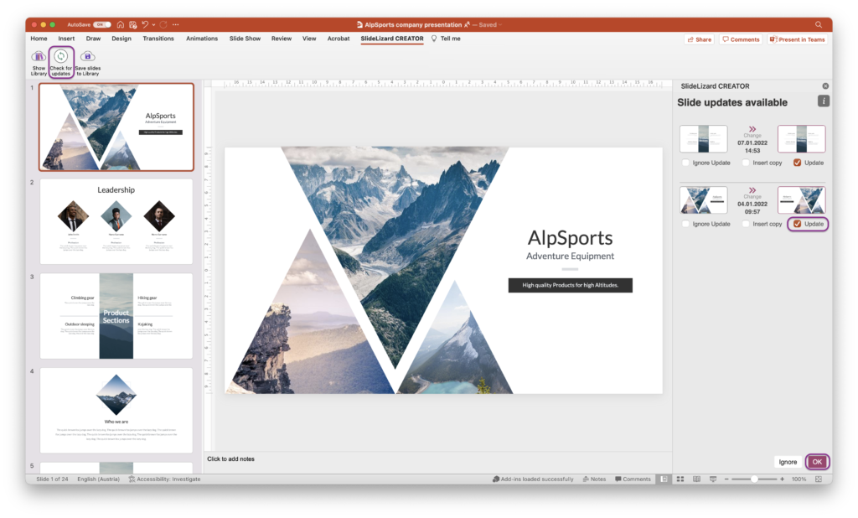Check Insert copy for 07.01.2022 change

[746, 163]
